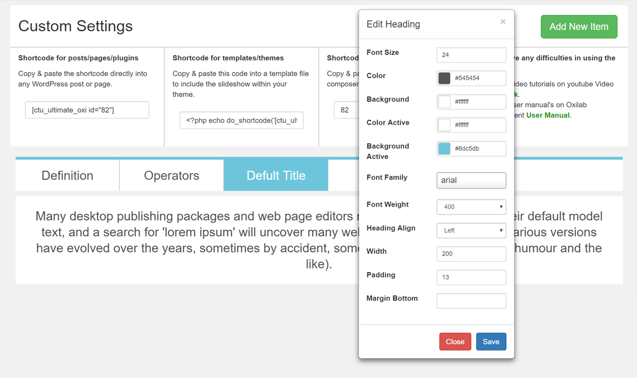Open the Background color swatch picker

[444, 102]
